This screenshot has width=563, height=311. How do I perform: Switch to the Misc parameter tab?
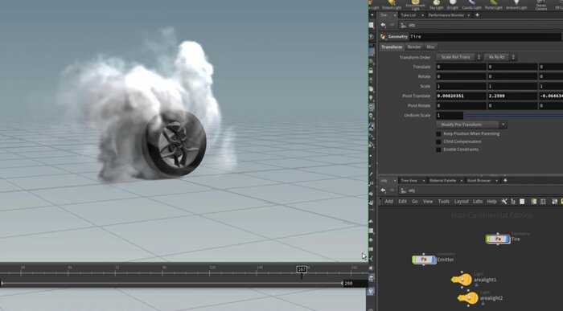(x=430, y=47)
